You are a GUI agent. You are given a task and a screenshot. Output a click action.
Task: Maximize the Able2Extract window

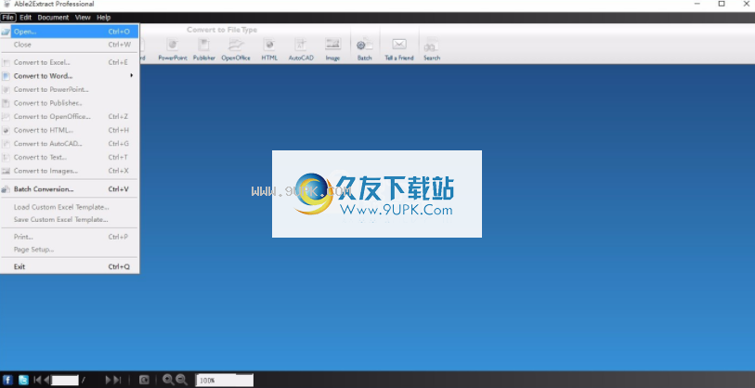[722, 4]
